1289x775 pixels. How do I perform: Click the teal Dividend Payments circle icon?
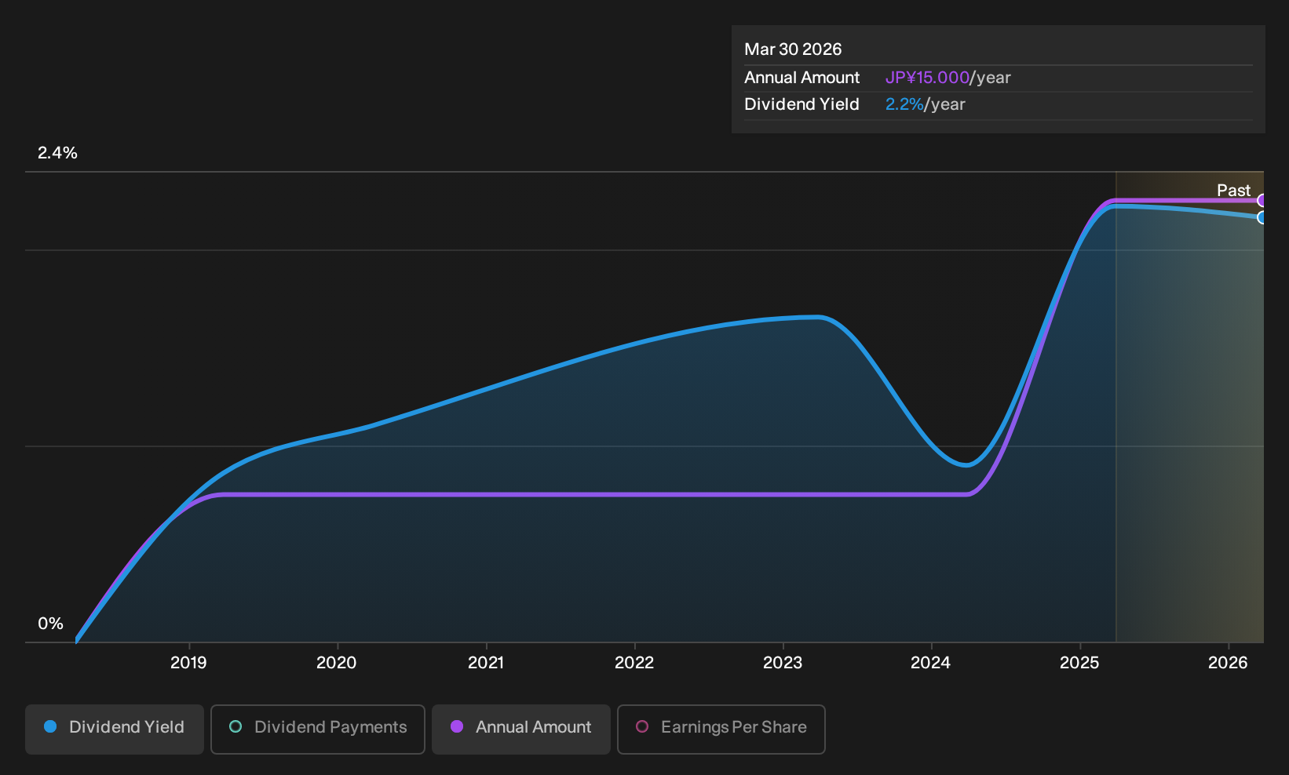pyautogui.click(x=236, y=726)
